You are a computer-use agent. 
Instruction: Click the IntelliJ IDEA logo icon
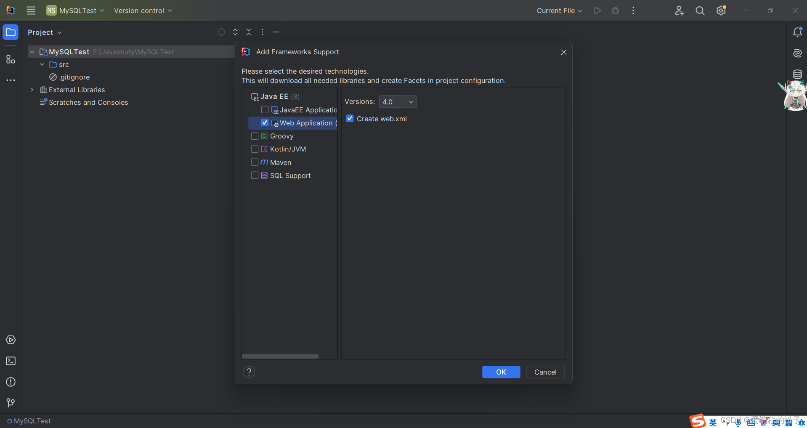click(x=11, y=11)
